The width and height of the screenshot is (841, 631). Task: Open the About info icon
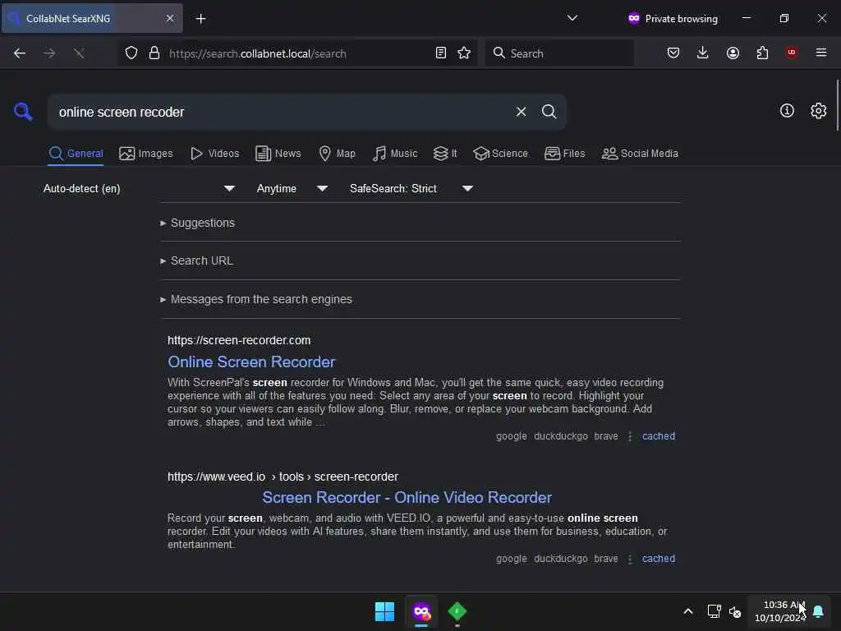point(787,111)
